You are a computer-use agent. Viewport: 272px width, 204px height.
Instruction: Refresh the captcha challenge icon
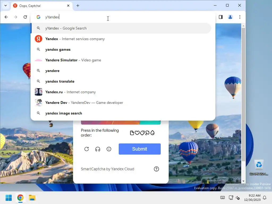tap(87, 149)
